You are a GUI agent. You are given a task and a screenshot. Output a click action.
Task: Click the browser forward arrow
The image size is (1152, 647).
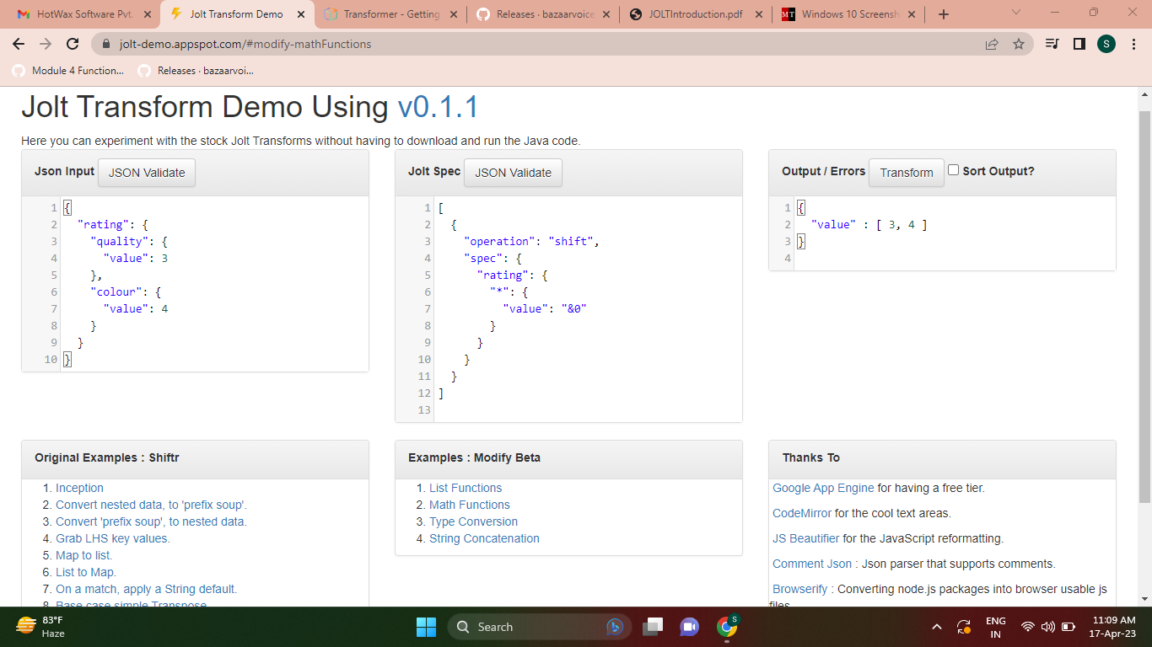pyautogui.click(x=46, y=44)
